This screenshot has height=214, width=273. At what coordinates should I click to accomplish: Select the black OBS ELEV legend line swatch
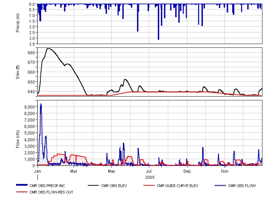coord(93,185)
